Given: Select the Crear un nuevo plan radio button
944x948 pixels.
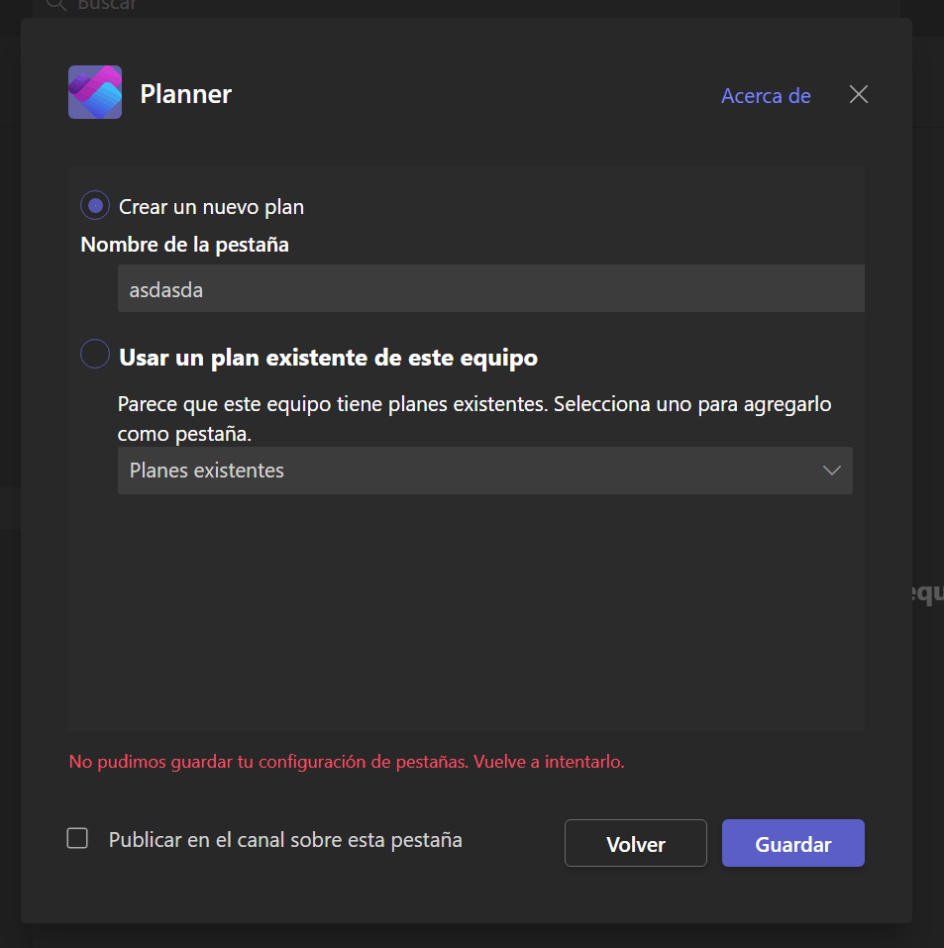Looking at the screenshot, I should [x=95, y=206].
